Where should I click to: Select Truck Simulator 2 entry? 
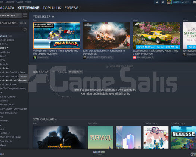(x=8, y=113)
